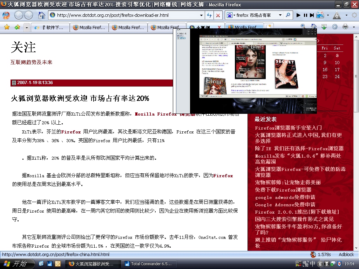
Task: Open sidebar link '国内三大搜索引擎操作形式之我见'
Action: (294, 219)
